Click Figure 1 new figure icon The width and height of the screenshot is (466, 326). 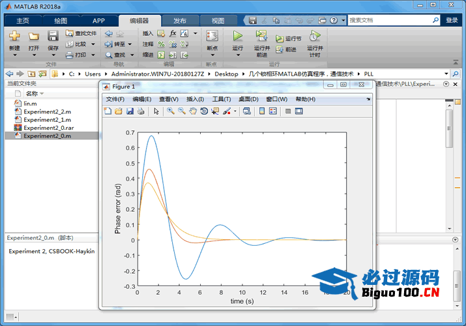(x=108, y=111)
